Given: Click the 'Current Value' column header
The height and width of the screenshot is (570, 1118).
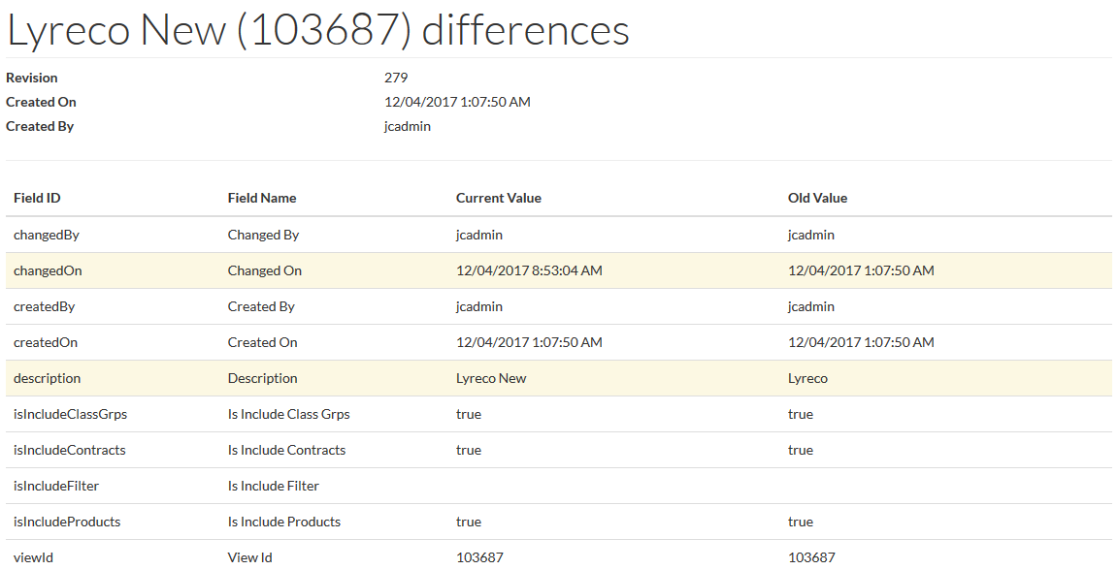Looking at the screenshot, I should pyautogui.click(x=499, y=198).
